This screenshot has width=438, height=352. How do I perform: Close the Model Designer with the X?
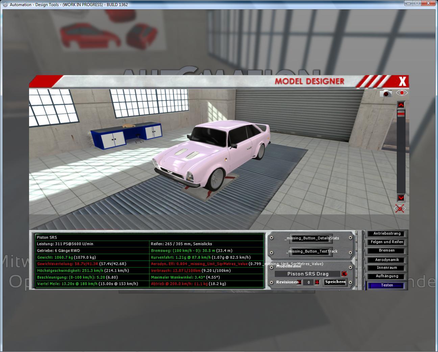[x=402, y=81]
